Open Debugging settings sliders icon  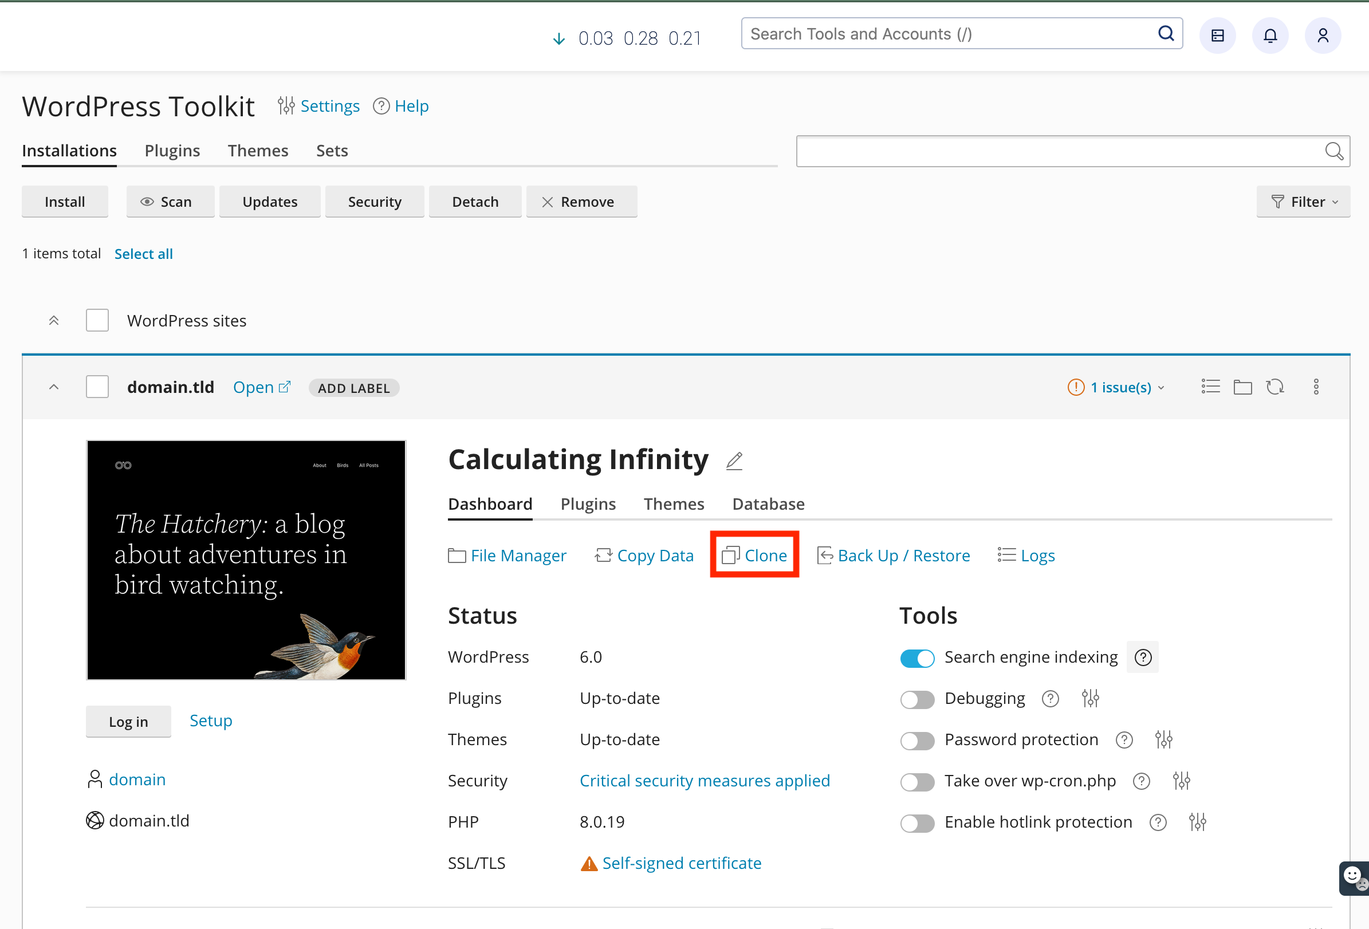(1091, 699)
